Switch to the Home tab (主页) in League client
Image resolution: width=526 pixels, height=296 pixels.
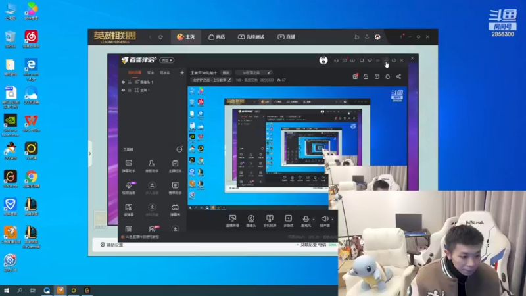[186, 37]
